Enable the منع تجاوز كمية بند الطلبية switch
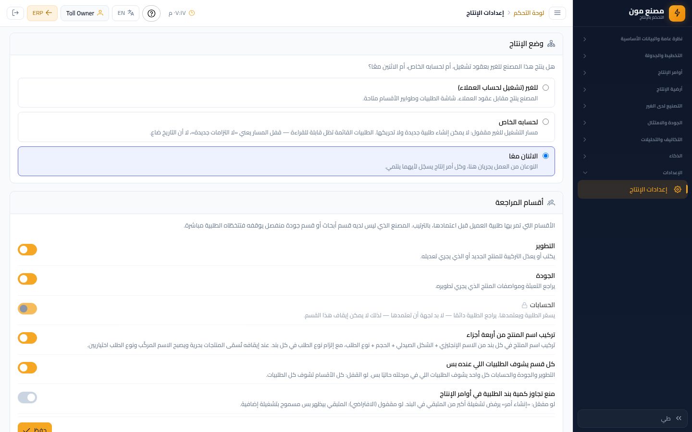Screen dimensions: 692x432 27,397
